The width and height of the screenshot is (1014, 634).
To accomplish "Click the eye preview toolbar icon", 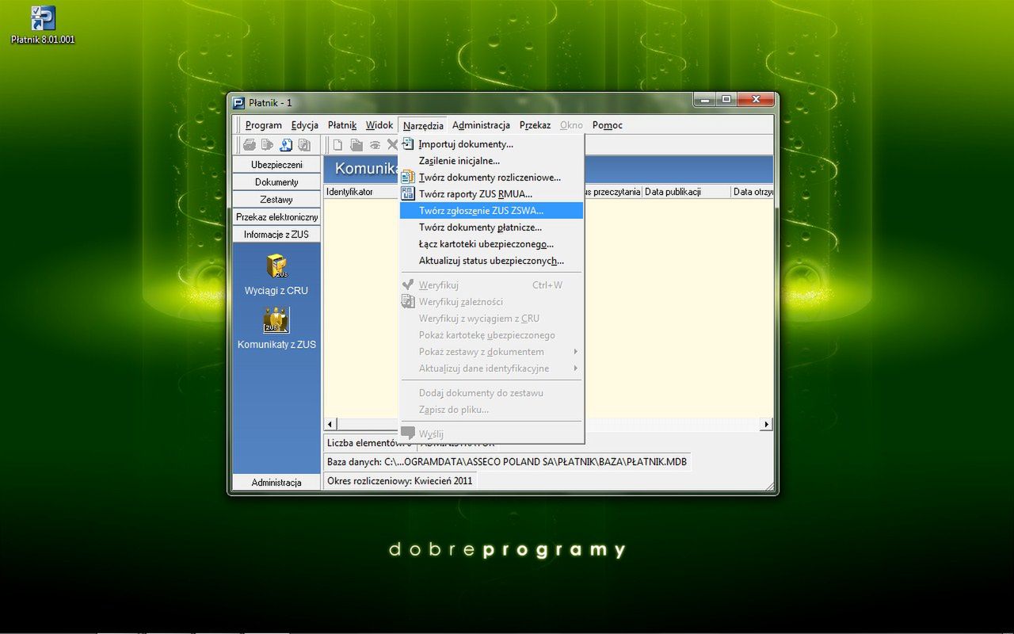I will coord(375,145).
